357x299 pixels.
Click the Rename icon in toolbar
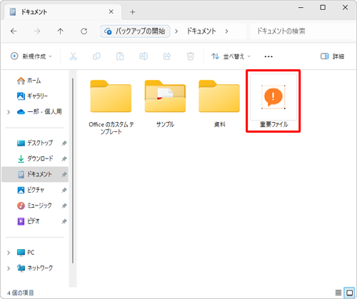click(144, 56)
